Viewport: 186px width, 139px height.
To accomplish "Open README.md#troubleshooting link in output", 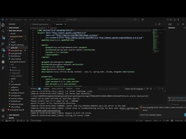I will 45,111.
